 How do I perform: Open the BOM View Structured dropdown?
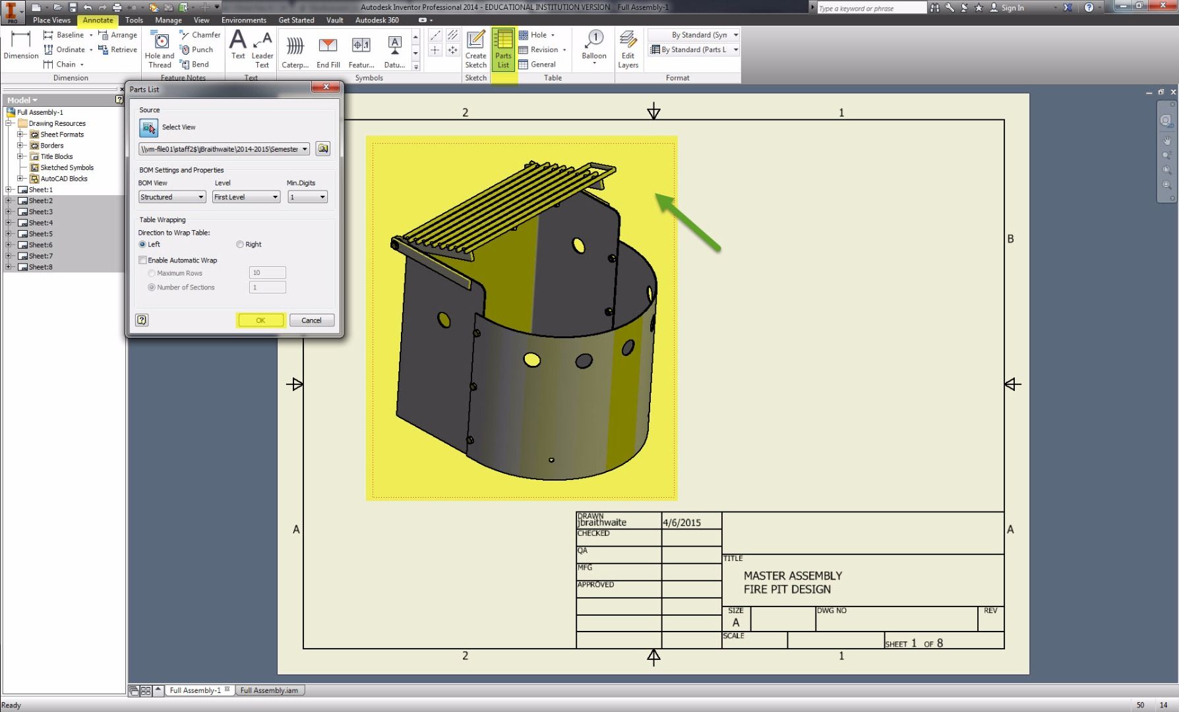point(172,197)
